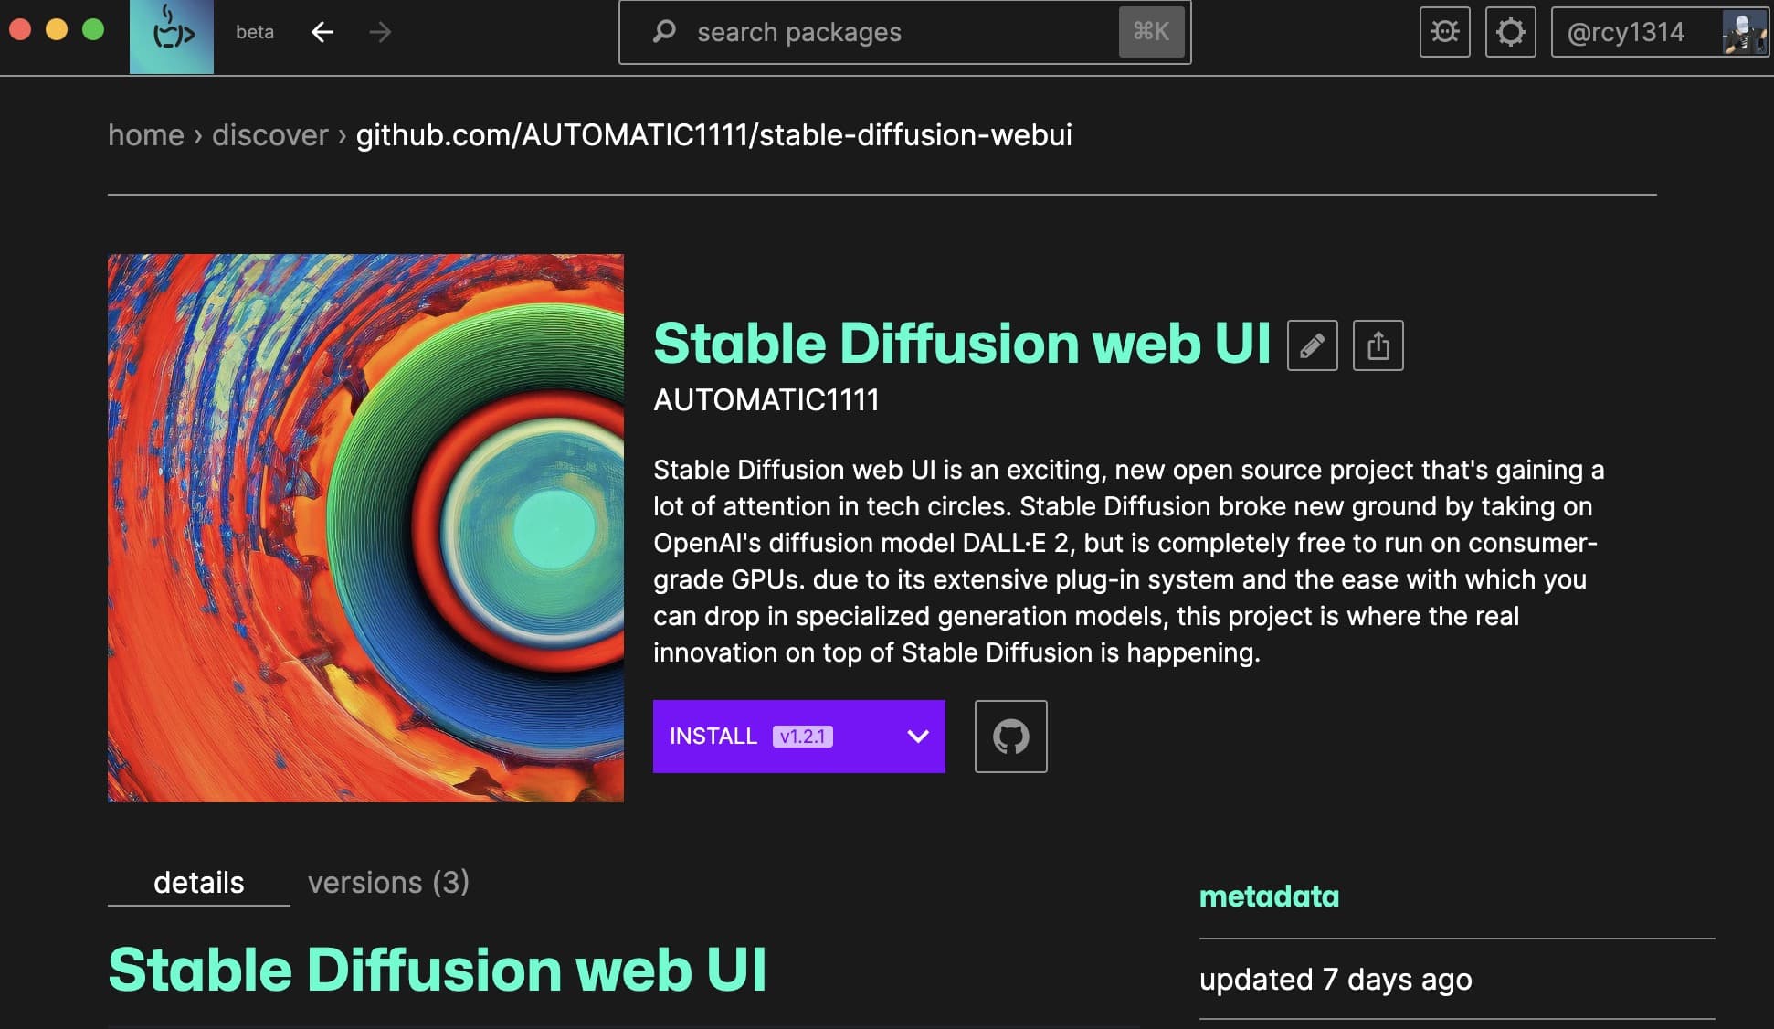Open the @rcy1314 account menu
The height and width of the screenshot is (1029, 1774).
[1625, 32]
